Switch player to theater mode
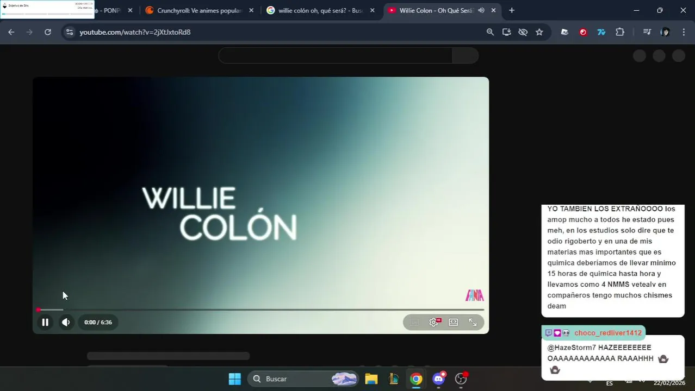This screenshot has width=695, height=391. [453, 322]
